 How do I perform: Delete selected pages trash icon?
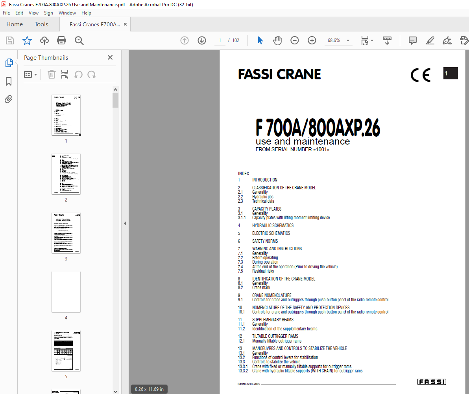click(52, 74)
